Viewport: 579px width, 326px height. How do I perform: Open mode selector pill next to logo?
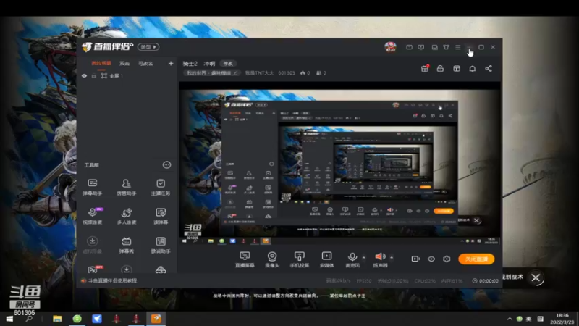[148, 47]
